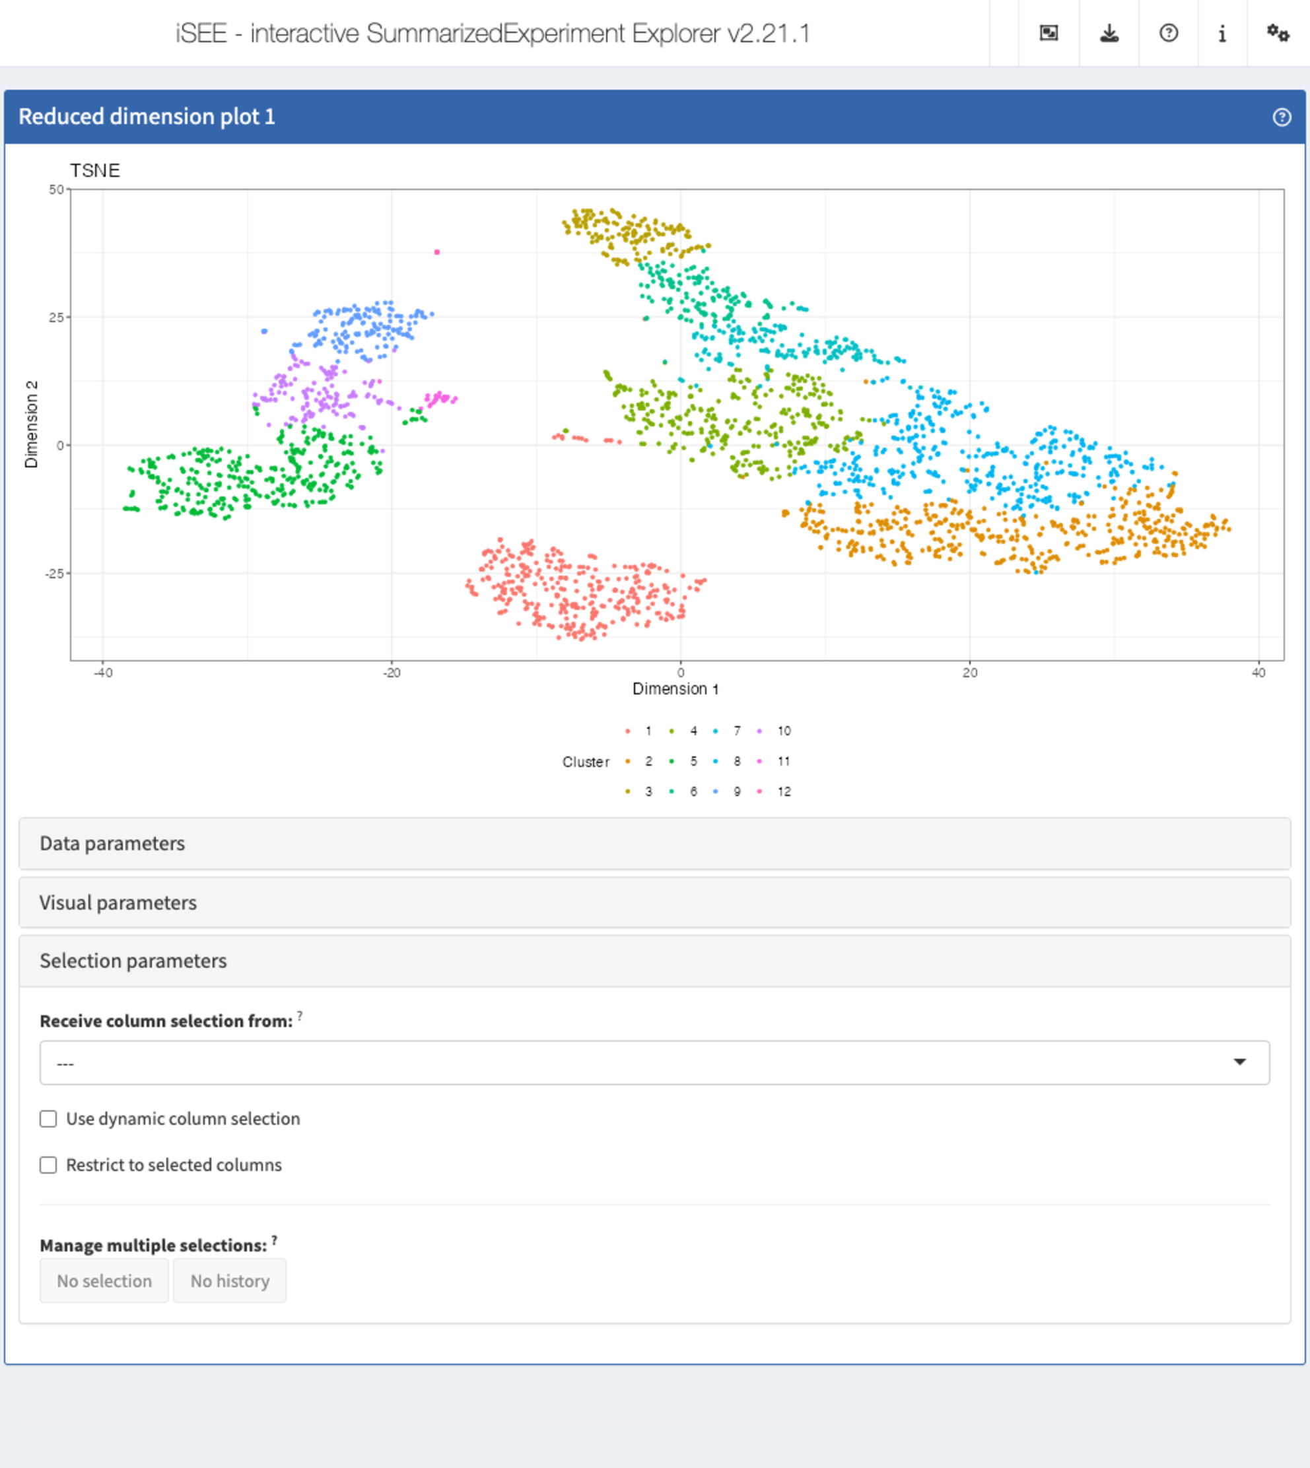
Task: Click the No history button
Action: pos(230,1281)
